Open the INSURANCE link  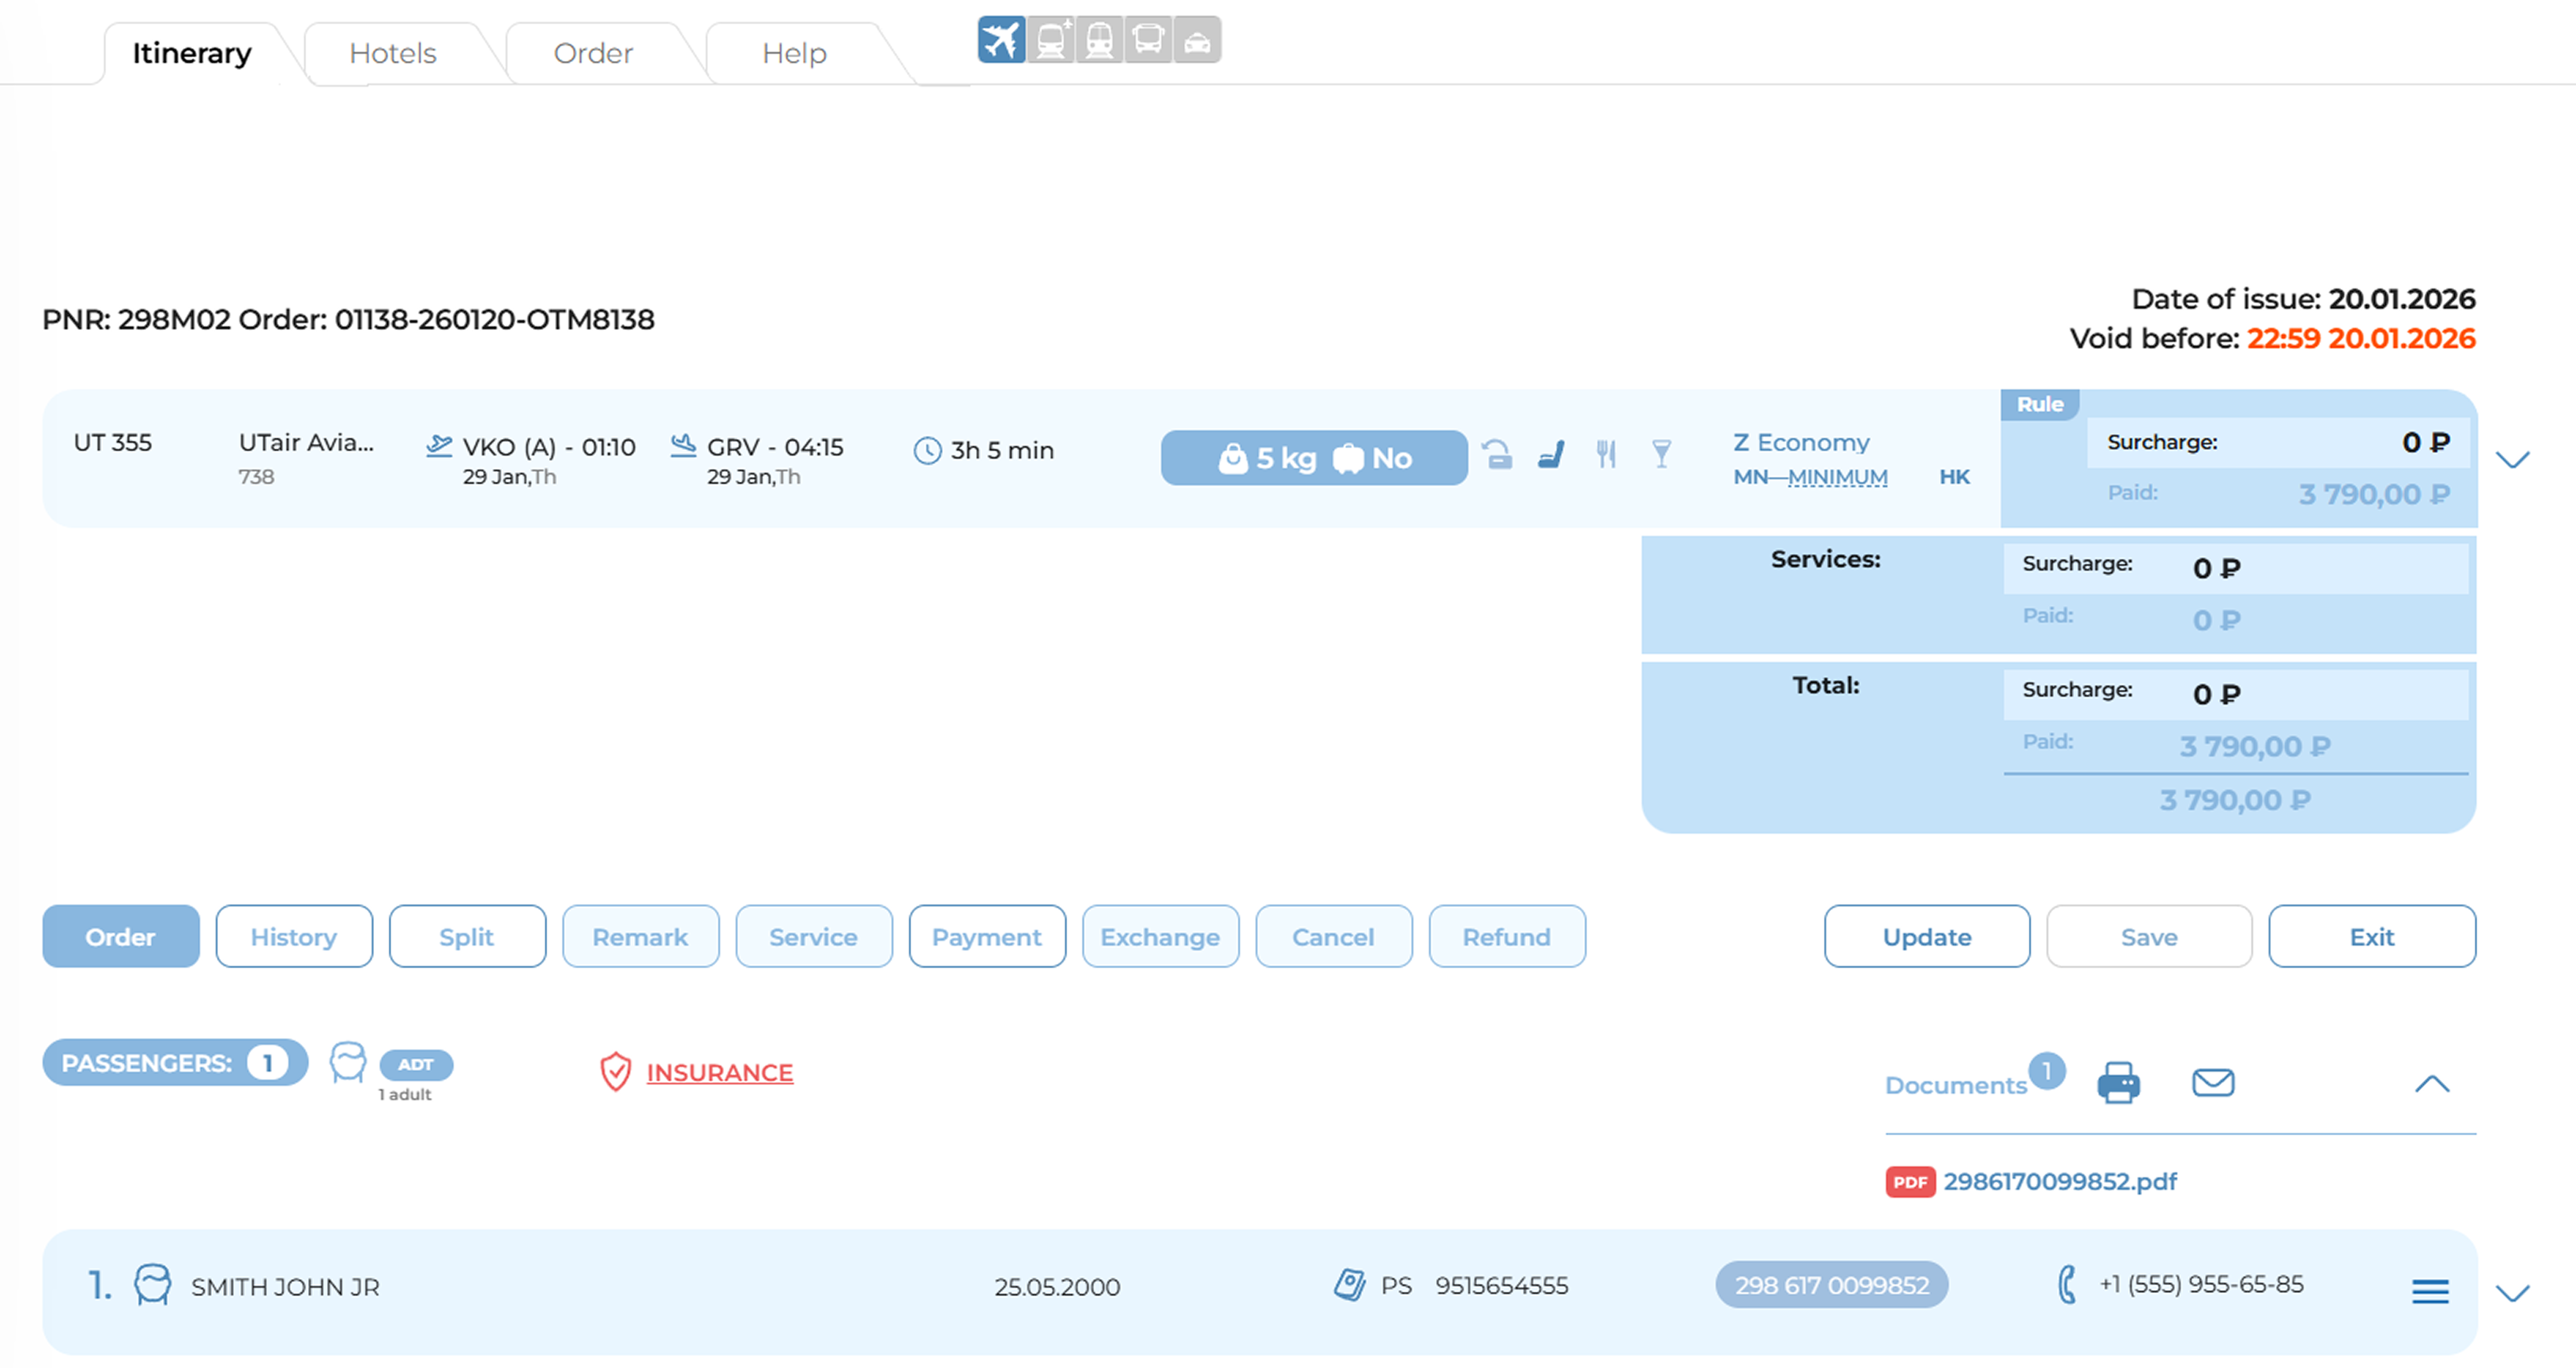(719, 1073)
